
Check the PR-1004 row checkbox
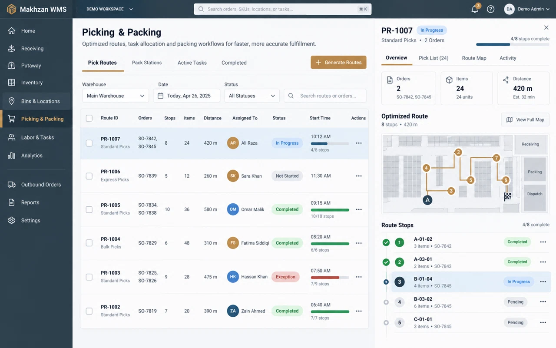pos(89,243)
